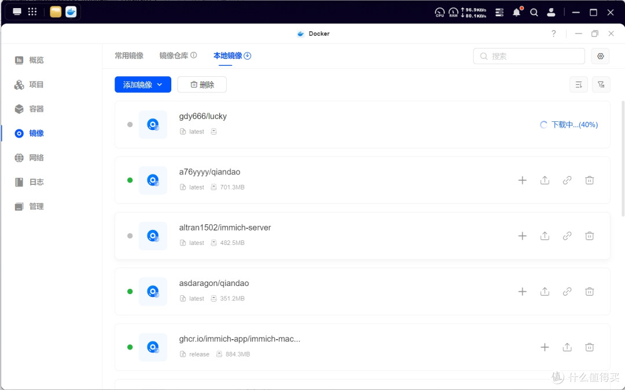
Task: Open the app grid launcher icon
Action: click(x=32, y=12)
